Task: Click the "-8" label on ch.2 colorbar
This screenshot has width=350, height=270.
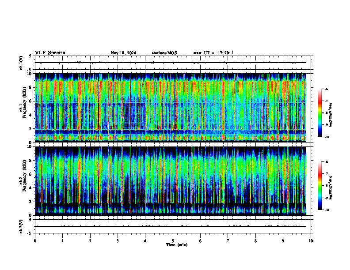Action: [326, 186]
